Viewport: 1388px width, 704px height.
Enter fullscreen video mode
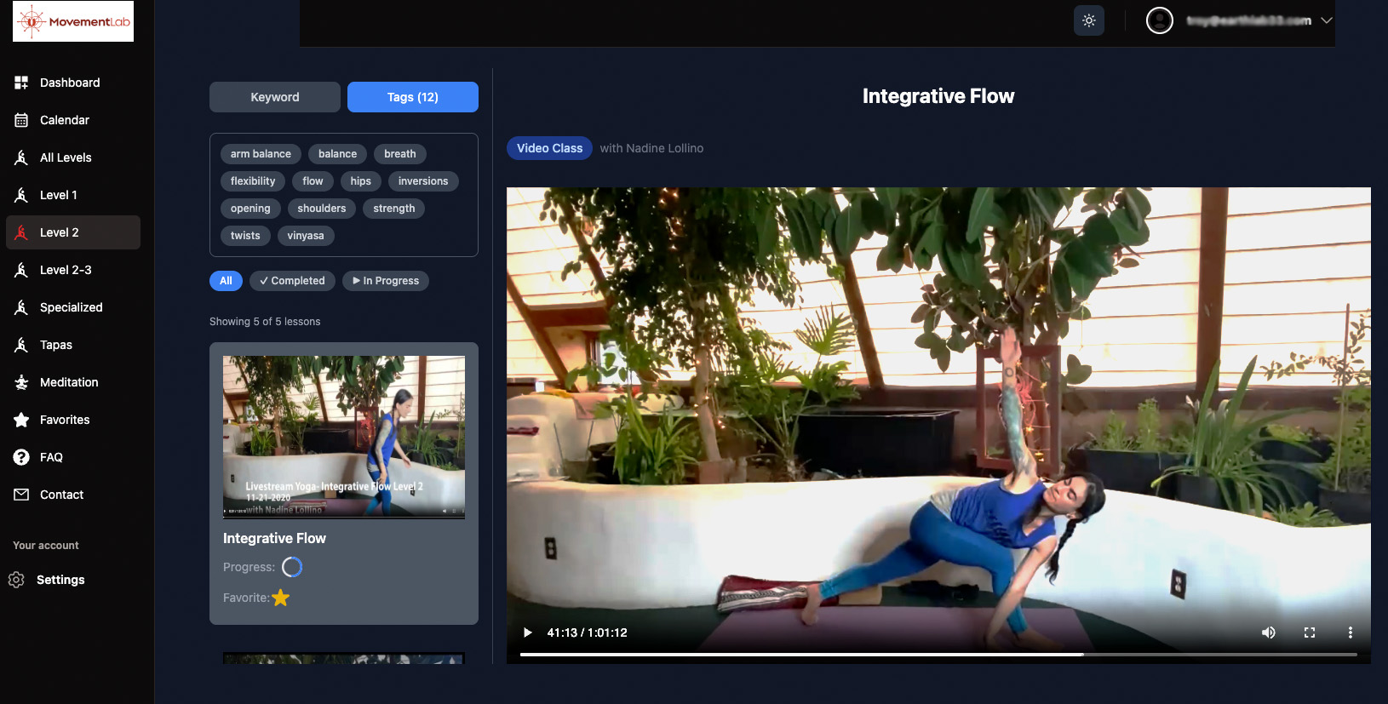(1309, 632)
